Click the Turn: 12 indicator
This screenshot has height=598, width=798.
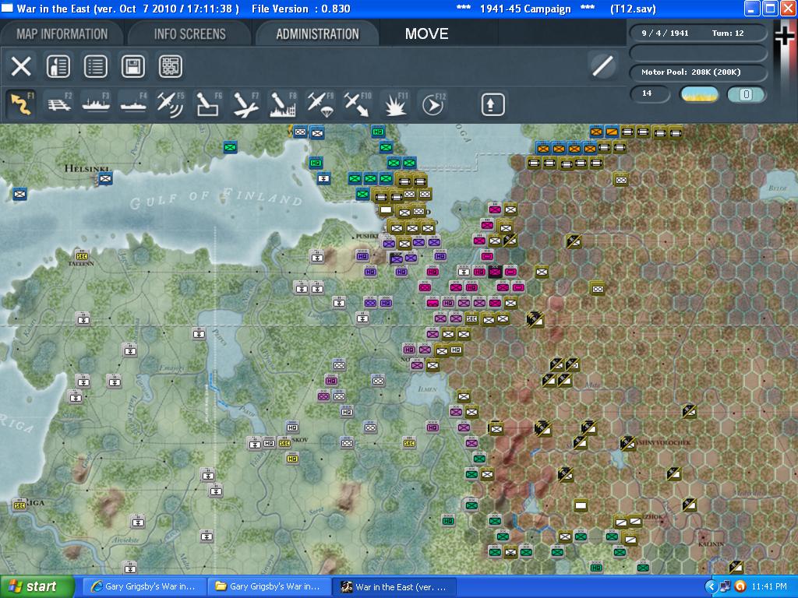pos(728,33)
